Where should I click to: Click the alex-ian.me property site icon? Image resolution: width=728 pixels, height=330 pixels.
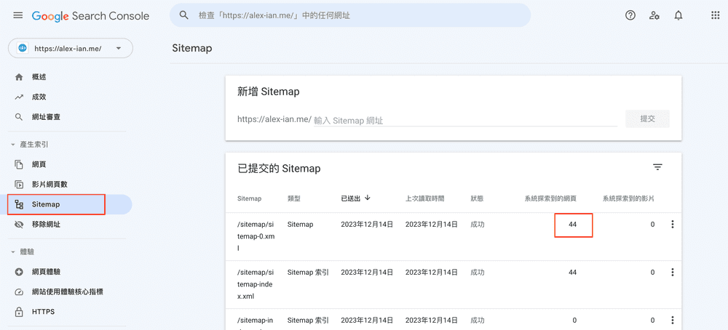coord(23,48)
